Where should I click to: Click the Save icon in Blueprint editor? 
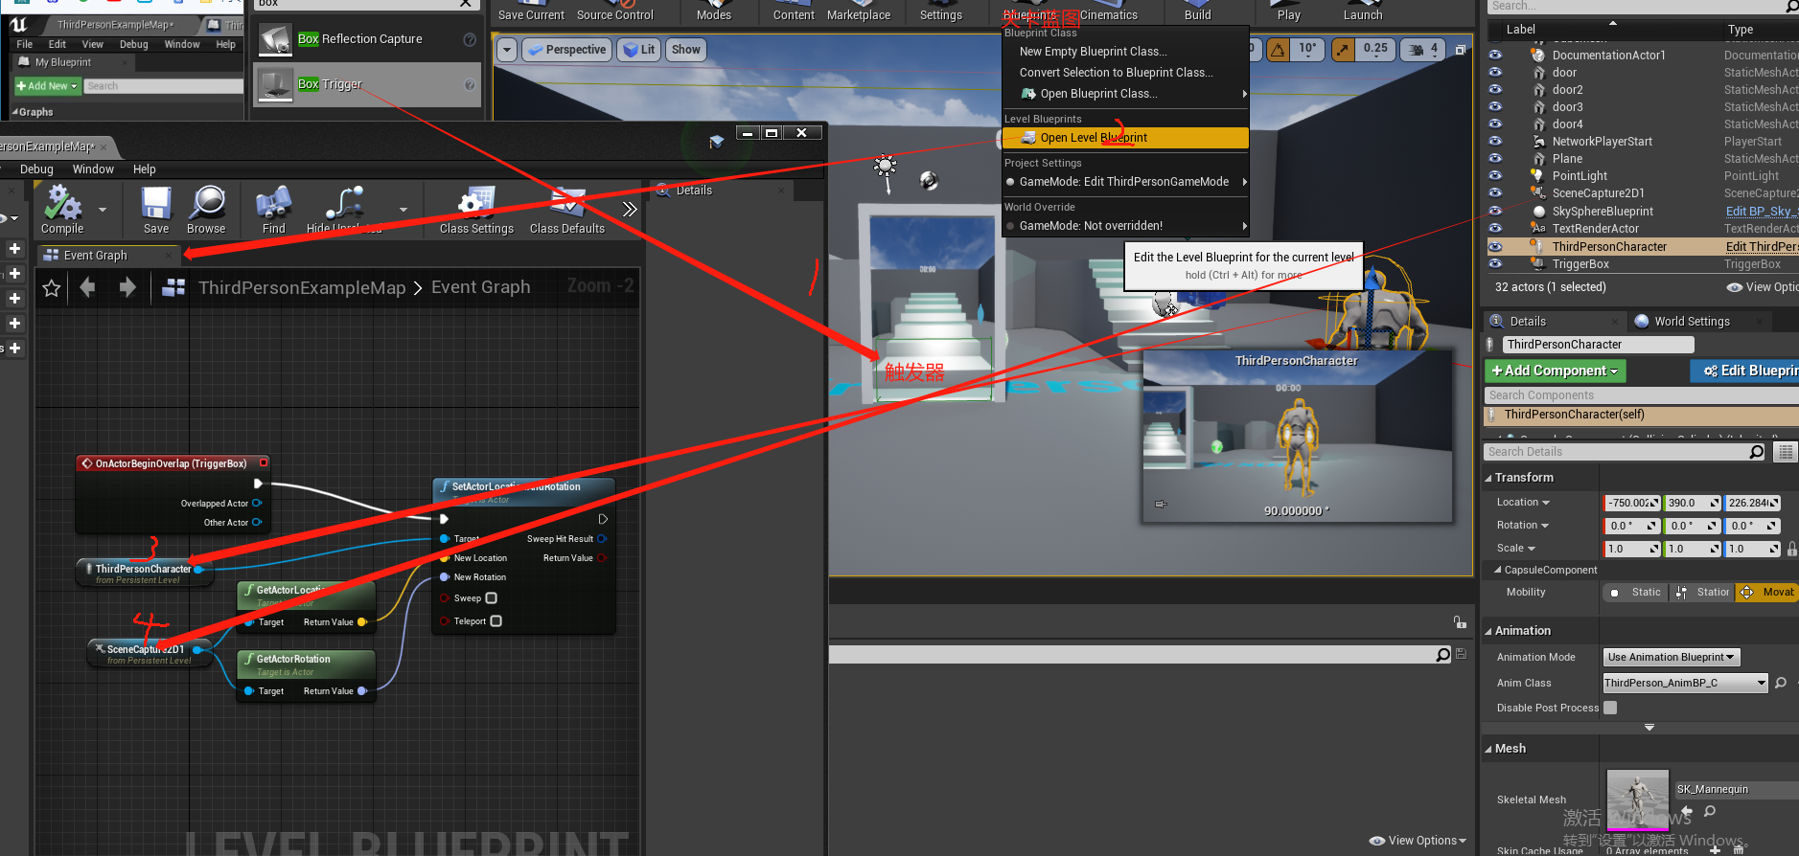tap(156, 210)
